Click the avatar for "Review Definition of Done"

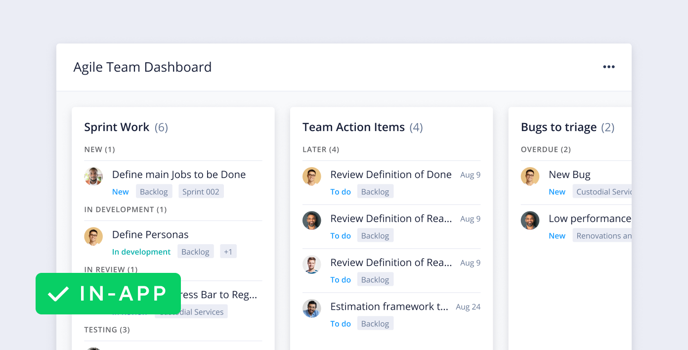(x=311, y=176)
